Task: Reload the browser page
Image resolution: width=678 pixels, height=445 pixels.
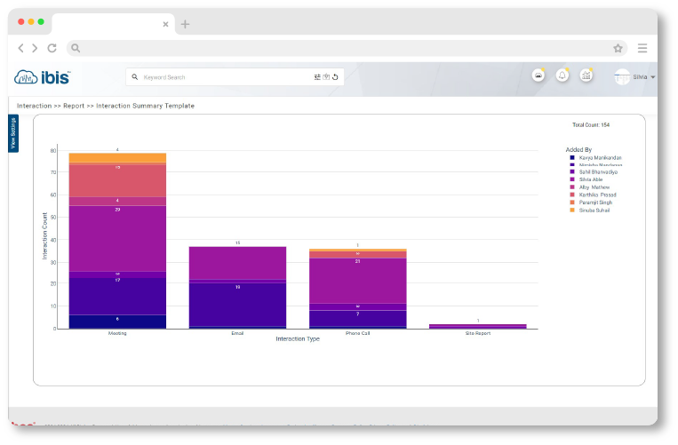Action: tap(52, 48)
